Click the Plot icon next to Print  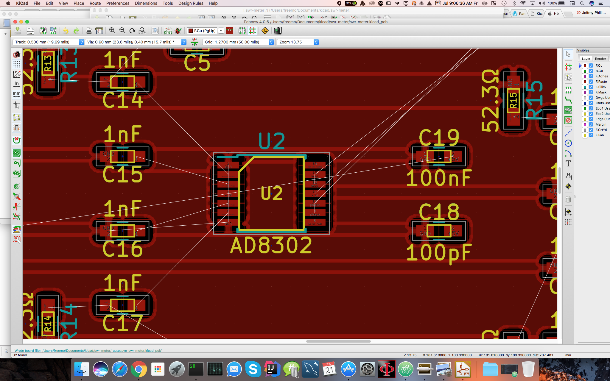pyautogui.click(x=99, y=31)
